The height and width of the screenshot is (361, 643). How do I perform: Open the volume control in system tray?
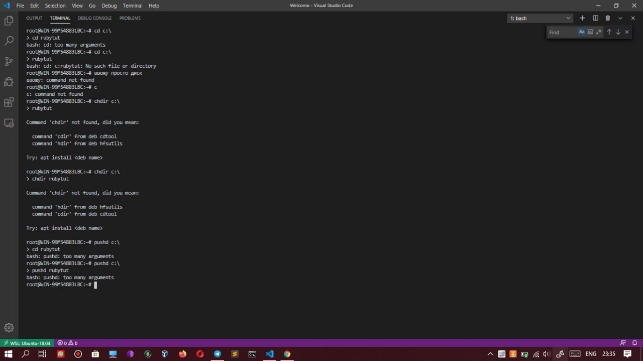[547, 354]
